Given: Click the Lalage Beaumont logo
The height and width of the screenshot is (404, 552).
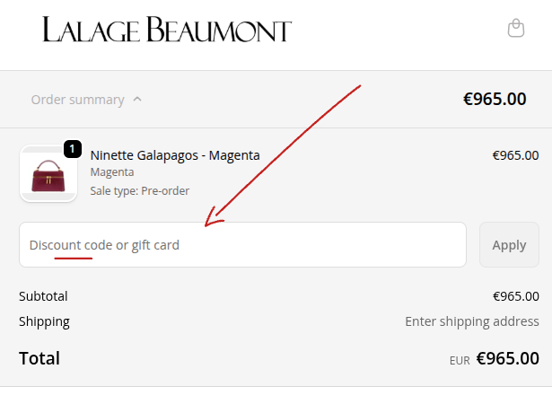Looking at the screenshot, I should tap(167, 30).
